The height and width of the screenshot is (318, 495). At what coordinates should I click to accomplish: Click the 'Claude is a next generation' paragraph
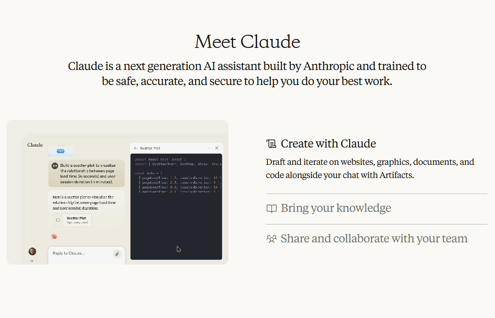[x=247, y=74]
